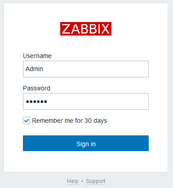Click the masked password dots
Viewport: 173px width, 188px height.
click(x=36, y=102)
